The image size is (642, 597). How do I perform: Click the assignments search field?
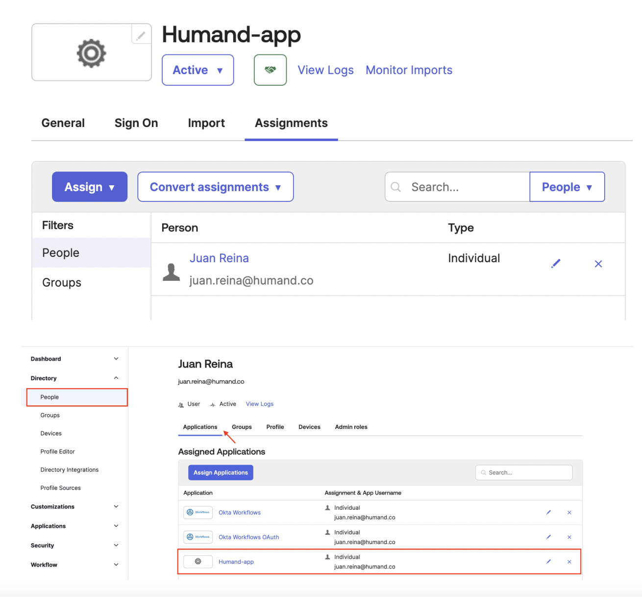pos(457,187)
